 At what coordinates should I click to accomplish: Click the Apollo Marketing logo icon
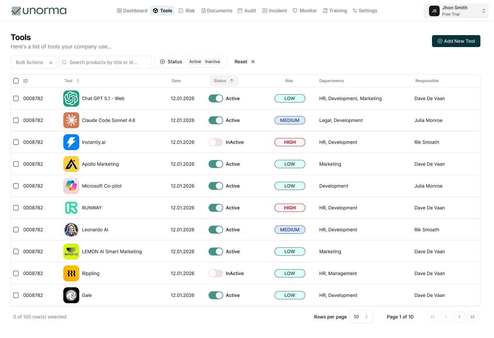[x=71, y=164]
